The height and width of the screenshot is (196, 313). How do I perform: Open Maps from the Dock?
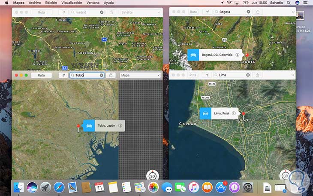pyautogui.click(x=139, y=187)
